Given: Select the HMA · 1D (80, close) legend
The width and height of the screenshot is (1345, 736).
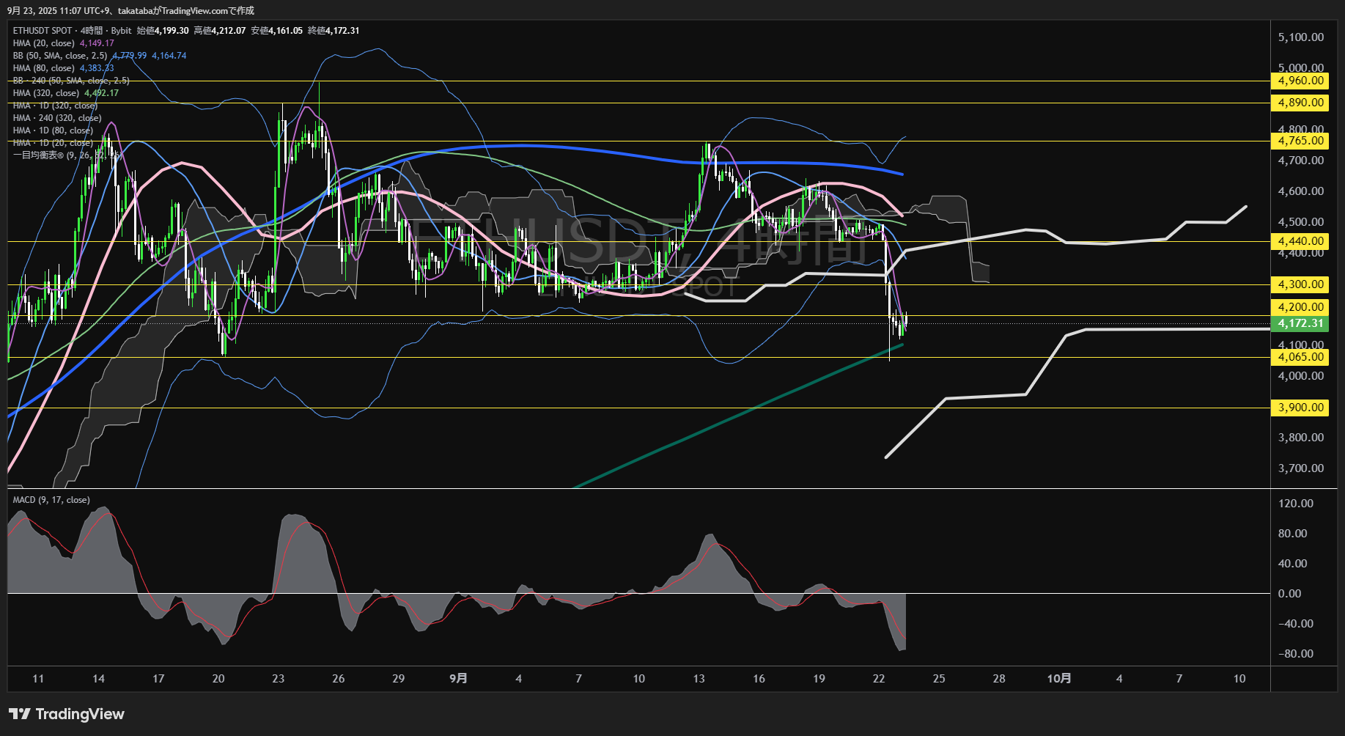Looking at the screenshot, I should click(53, 130).
